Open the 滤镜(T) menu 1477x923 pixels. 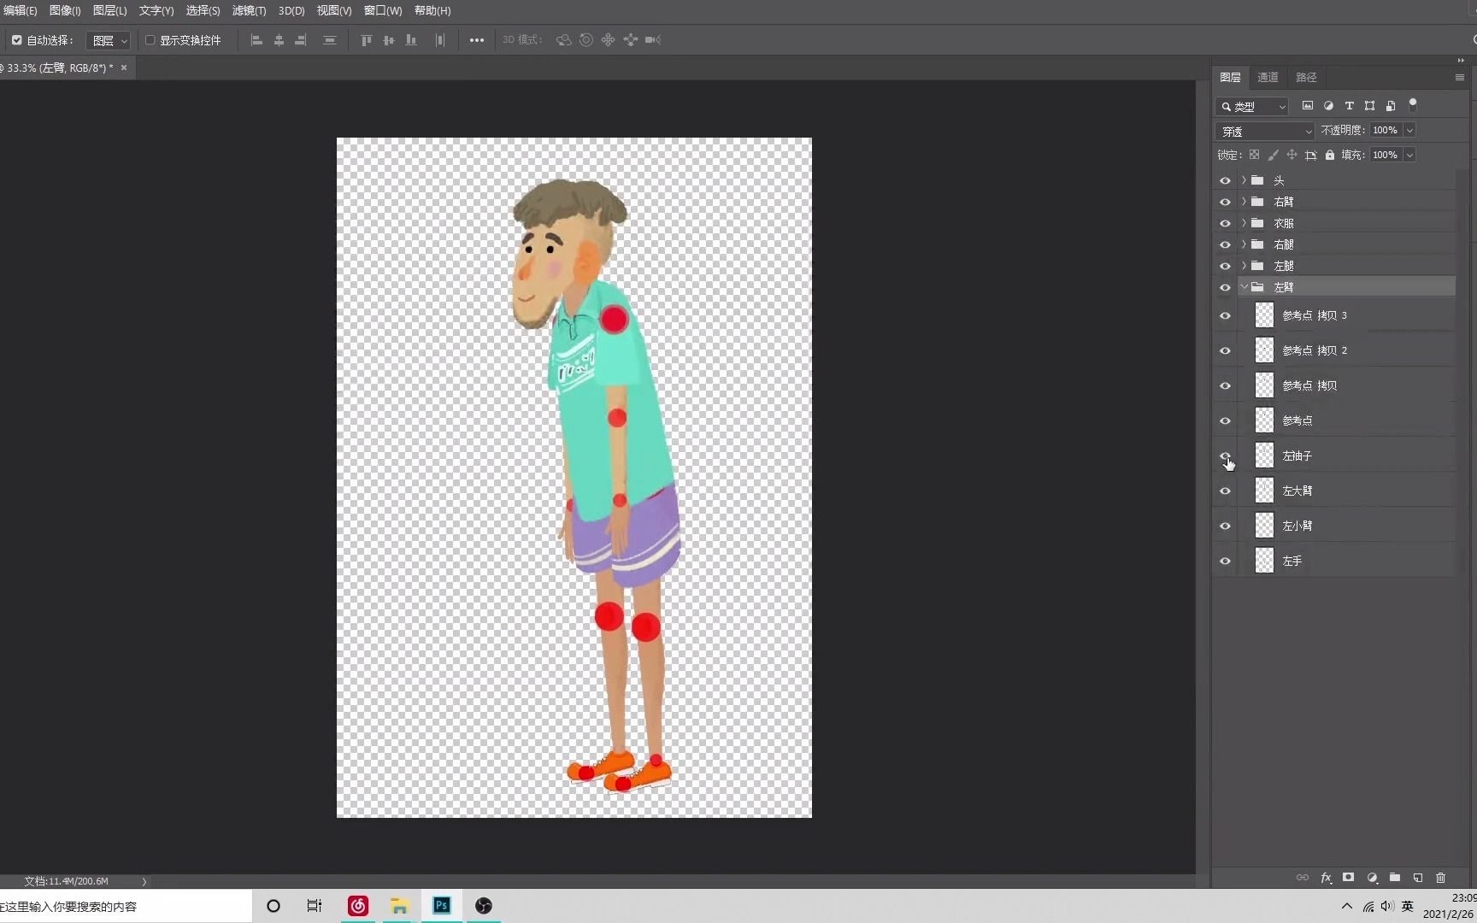click(249, 10)
